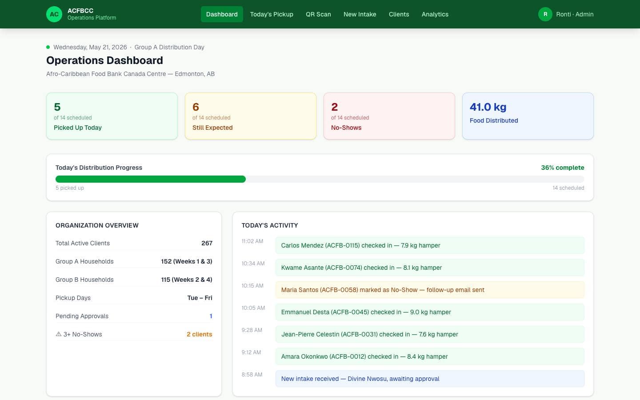The width and height of the screenshot is (640, 400).
Task: Click the 115 (Weeks 2 & 4) value
Action: tap(187, 280)
